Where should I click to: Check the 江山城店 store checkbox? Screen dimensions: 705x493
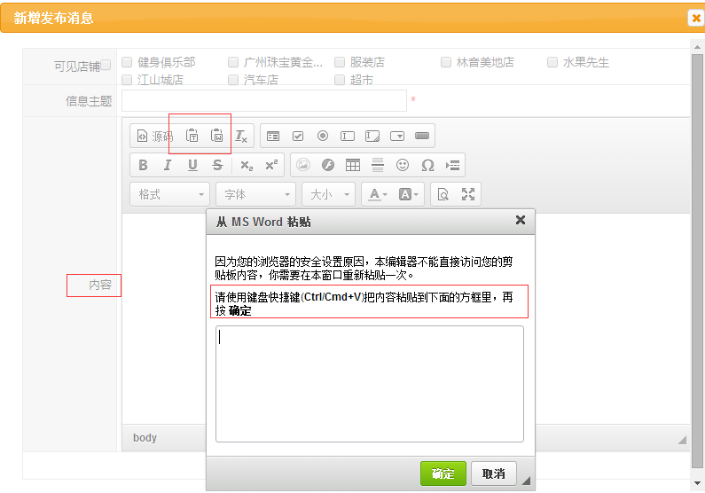[x=127, y=80]
